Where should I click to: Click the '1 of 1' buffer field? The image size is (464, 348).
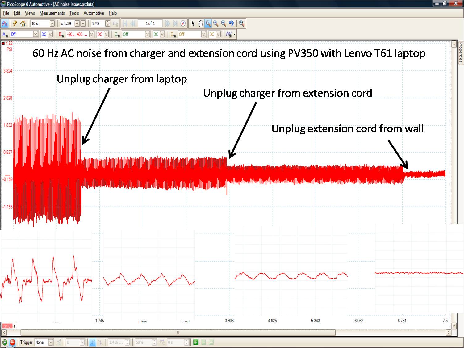pos(150,23)
